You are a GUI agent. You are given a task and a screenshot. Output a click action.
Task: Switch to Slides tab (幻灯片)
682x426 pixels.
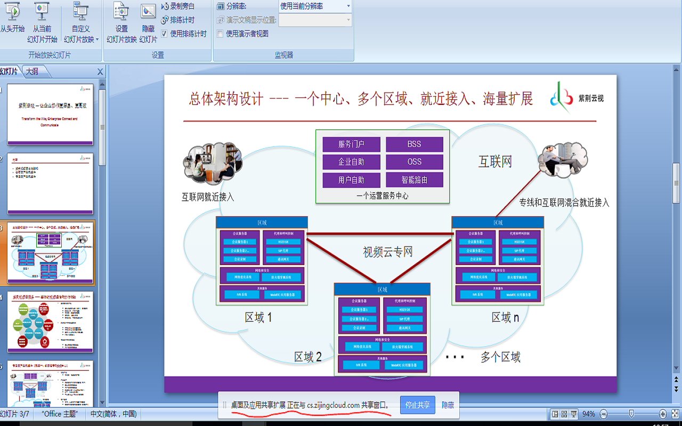[x=9, y=71]
